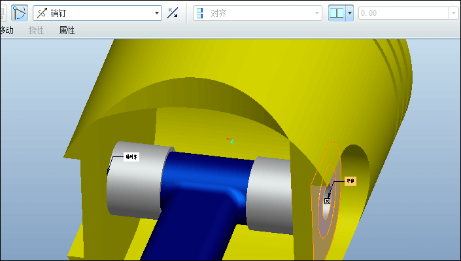461x261 pixels.
Task: Open the 对齐 constraint type dropdown
Action: 258,13
